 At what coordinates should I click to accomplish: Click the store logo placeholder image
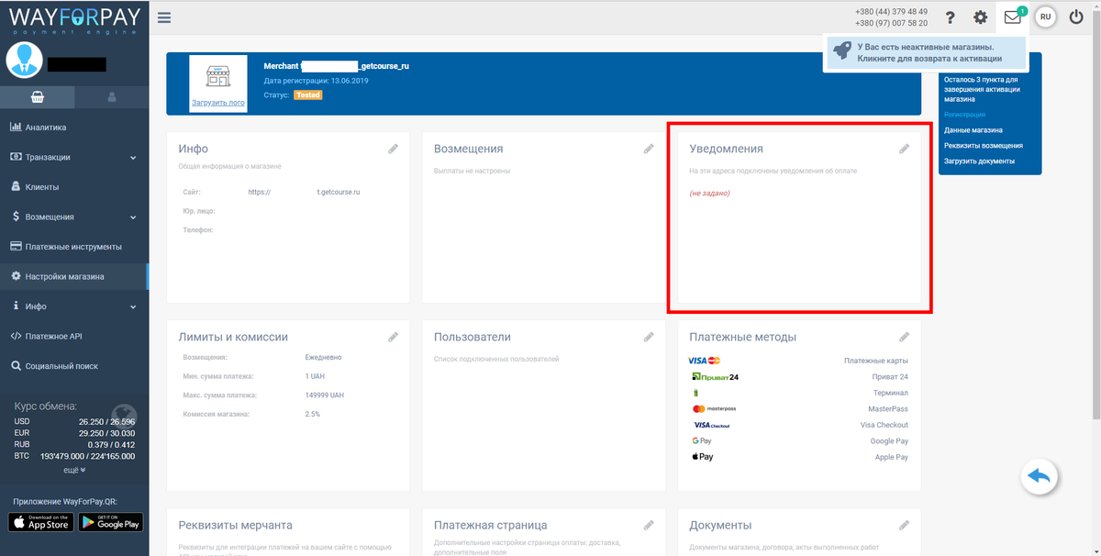pos(217,76)
